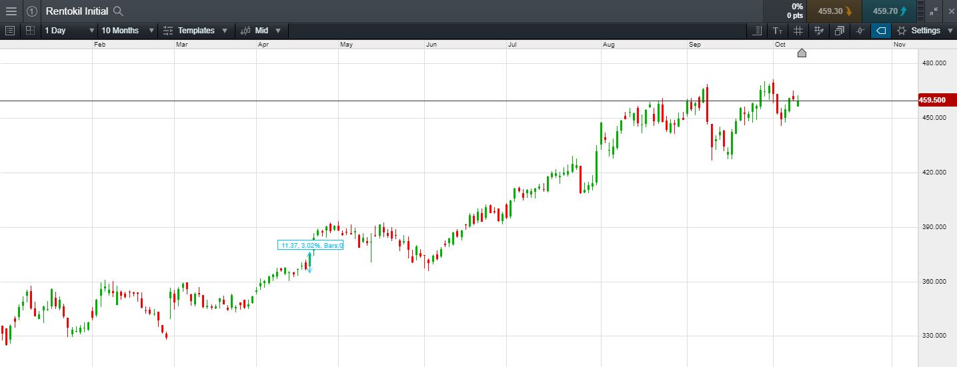
Task: Open the list panel icon on the toolbar
Action: tap(9, 31)
